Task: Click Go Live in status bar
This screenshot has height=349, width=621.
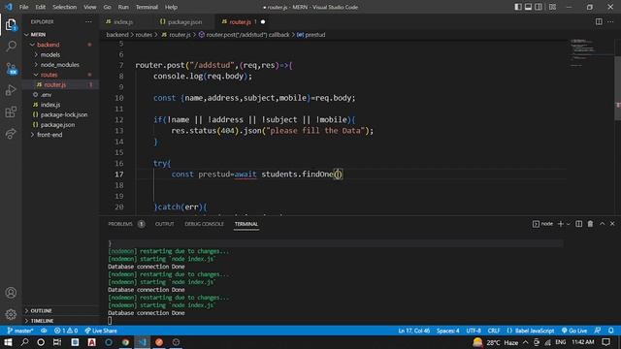Action: [x=574, y=331]
